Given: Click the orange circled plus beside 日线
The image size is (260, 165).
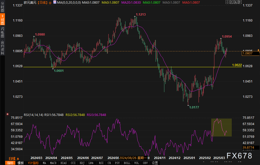Looking at the screenshot, I should 50,3.
